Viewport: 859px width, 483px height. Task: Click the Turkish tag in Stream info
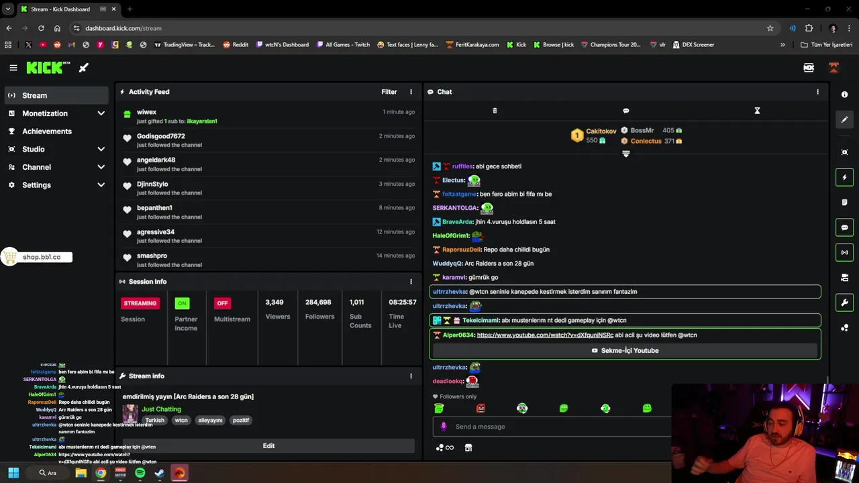(154, 421)
